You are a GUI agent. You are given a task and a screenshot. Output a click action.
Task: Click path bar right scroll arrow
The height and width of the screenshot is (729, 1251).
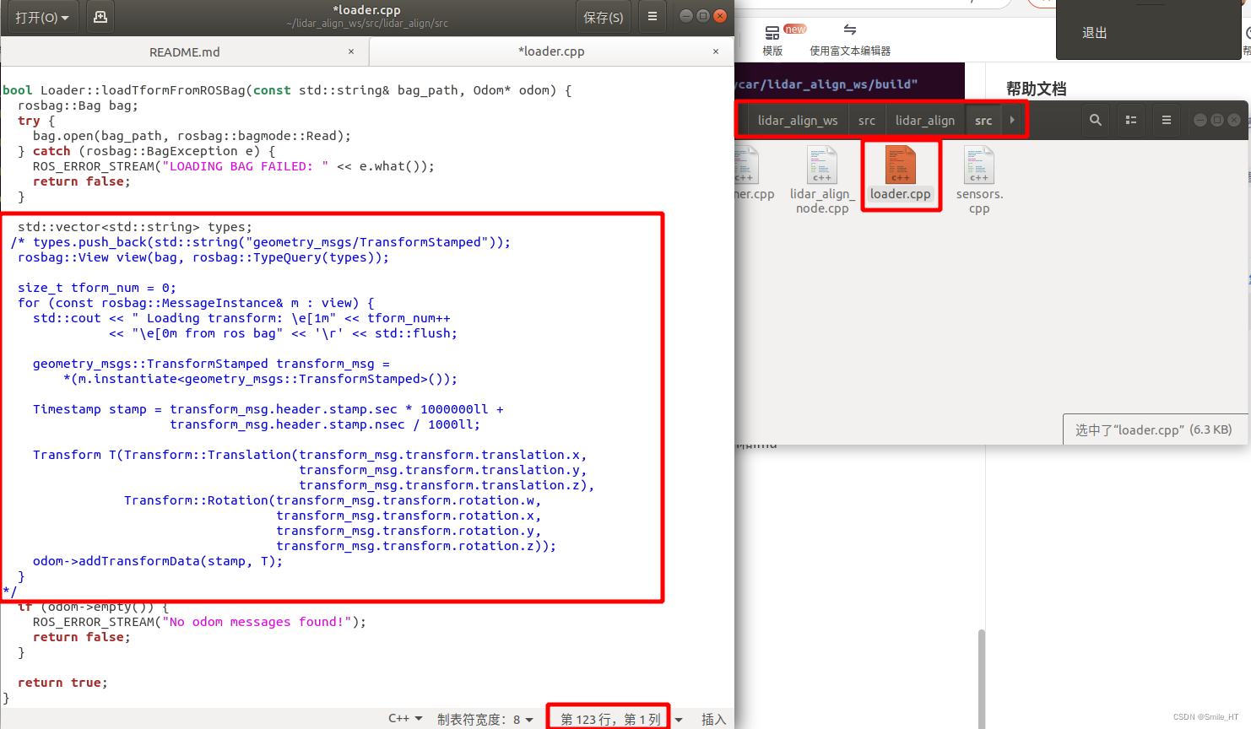pos(1012,121)
